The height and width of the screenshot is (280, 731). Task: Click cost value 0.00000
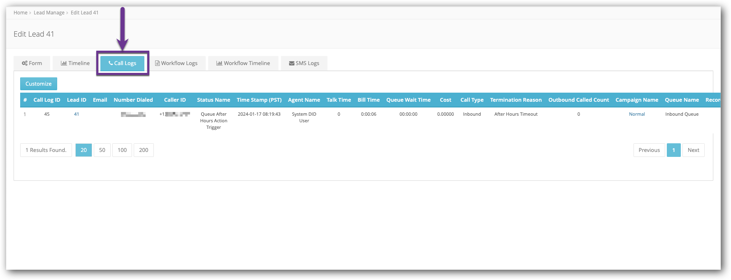point(446,114)
